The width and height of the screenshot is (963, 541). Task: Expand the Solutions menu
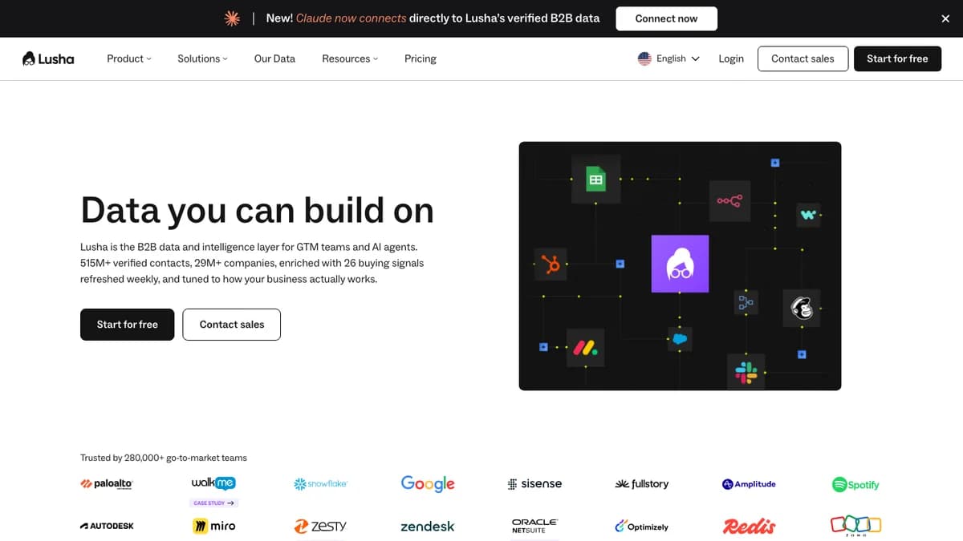(x=202, y=59)
